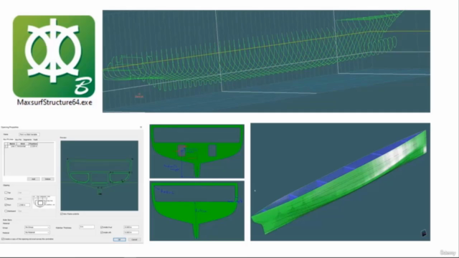The image size is (459, 258).
Task: Click the opening Name text field
Action: [x=29, y=134]
